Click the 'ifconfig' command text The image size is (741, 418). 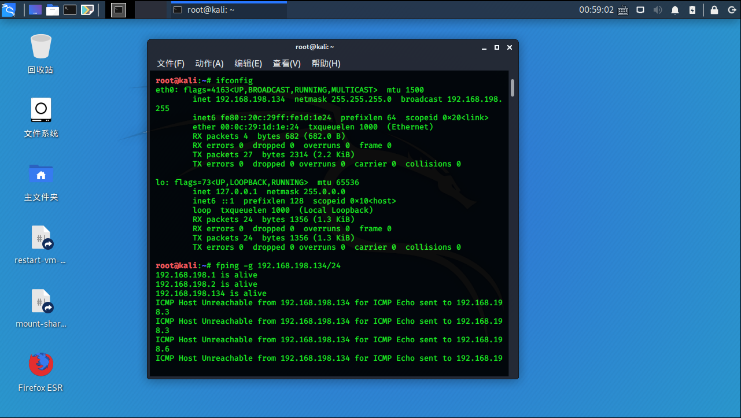(234, 81)
